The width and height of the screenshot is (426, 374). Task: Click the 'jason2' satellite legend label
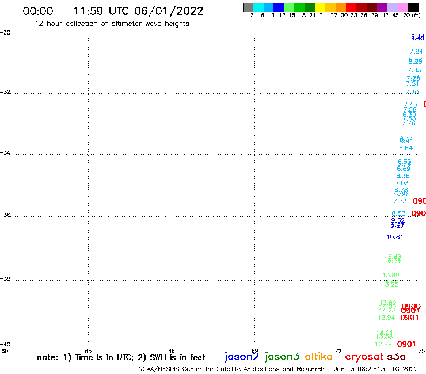242,357
